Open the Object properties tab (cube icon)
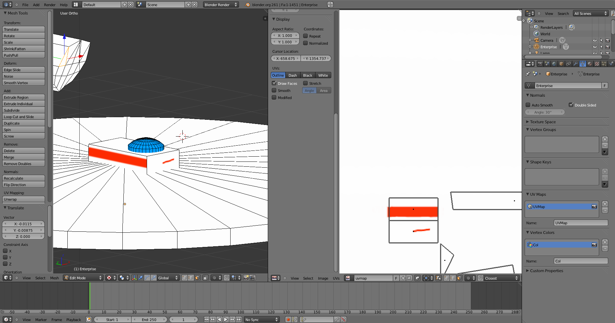The height and width of the screenshot is (323, 615). pyautogui.click(x=561, y=64)
